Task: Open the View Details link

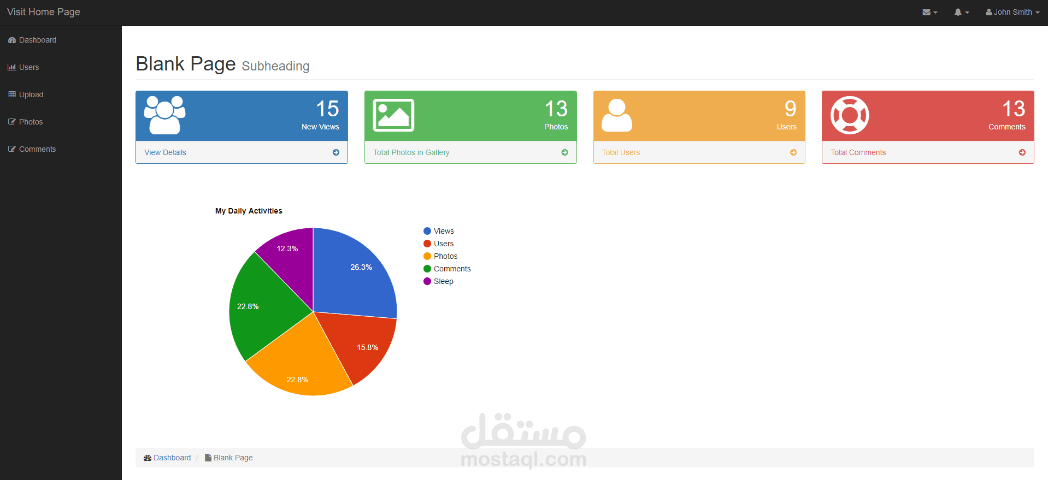Action: tap(165, 152)
